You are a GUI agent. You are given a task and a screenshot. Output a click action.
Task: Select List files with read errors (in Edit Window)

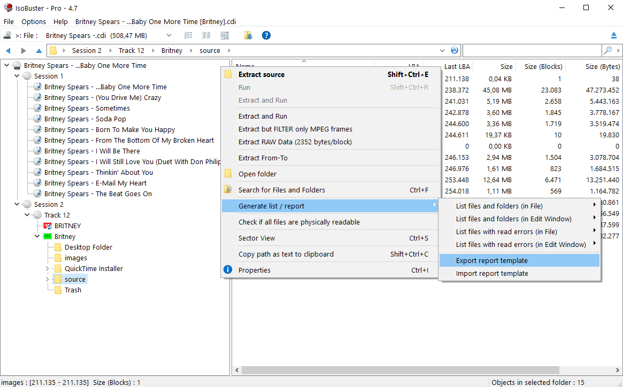coord(519,244)
